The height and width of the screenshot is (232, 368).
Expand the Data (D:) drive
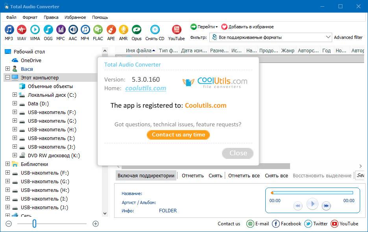coord(15,103)
